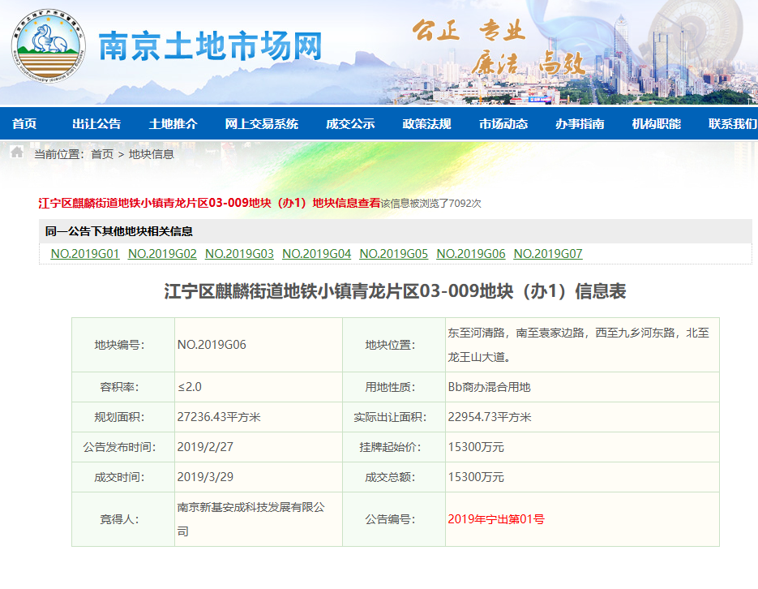Navigate to 市场动态 section

coord(503,124)
